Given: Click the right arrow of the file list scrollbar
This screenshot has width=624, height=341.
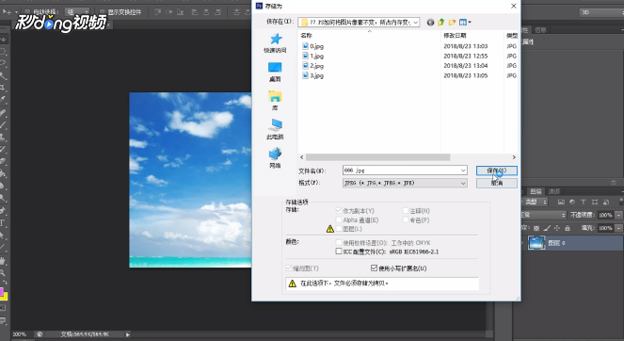Looking at the screenshot, I should (x=514, y=157).
